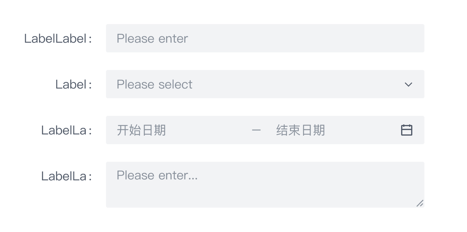Click the chevron arrow in the select field

408,84
